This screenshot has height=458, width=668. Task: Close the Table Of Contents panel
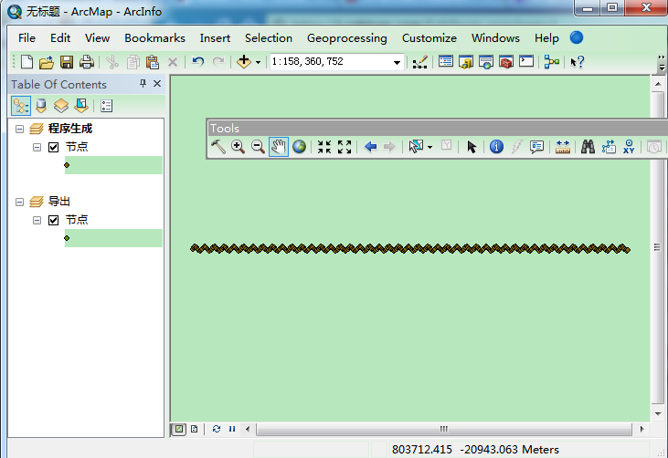[157, 83]
